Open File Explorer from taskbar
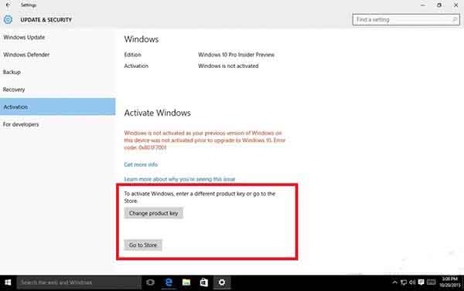The image size is (464, 291). 186,283
